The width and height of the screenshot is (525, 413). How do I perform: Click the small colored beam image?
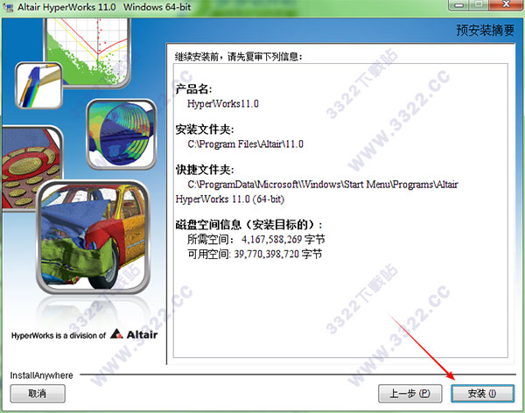click(x=38, y=86)
